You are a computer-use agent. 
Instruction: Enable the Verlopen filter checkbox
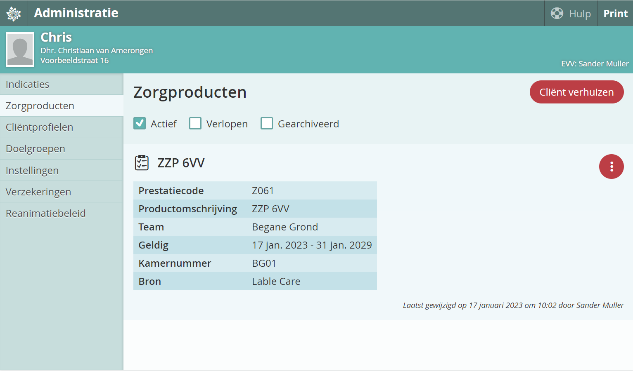pyautogui.click(x=195, y=124)
